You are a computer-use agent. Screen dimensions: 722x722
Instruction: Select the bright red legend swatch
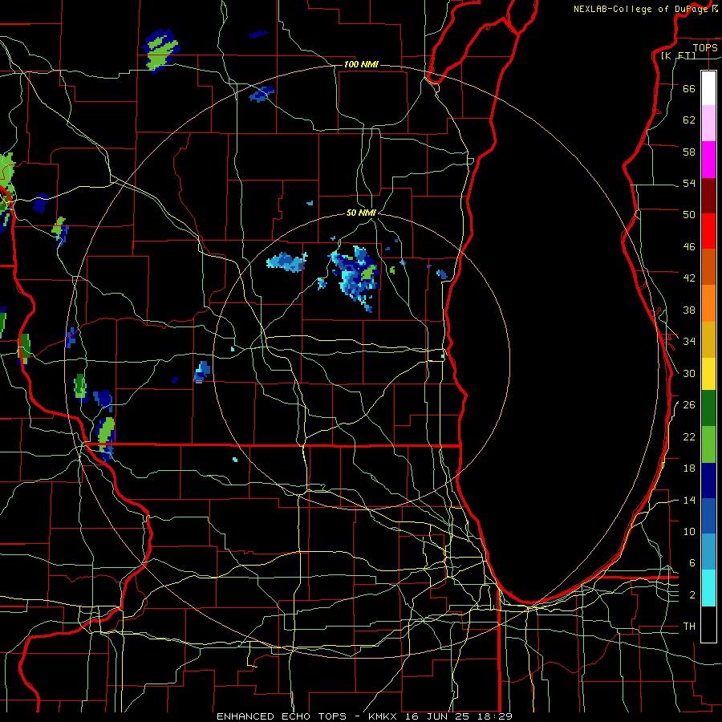(x=708, y=231)
